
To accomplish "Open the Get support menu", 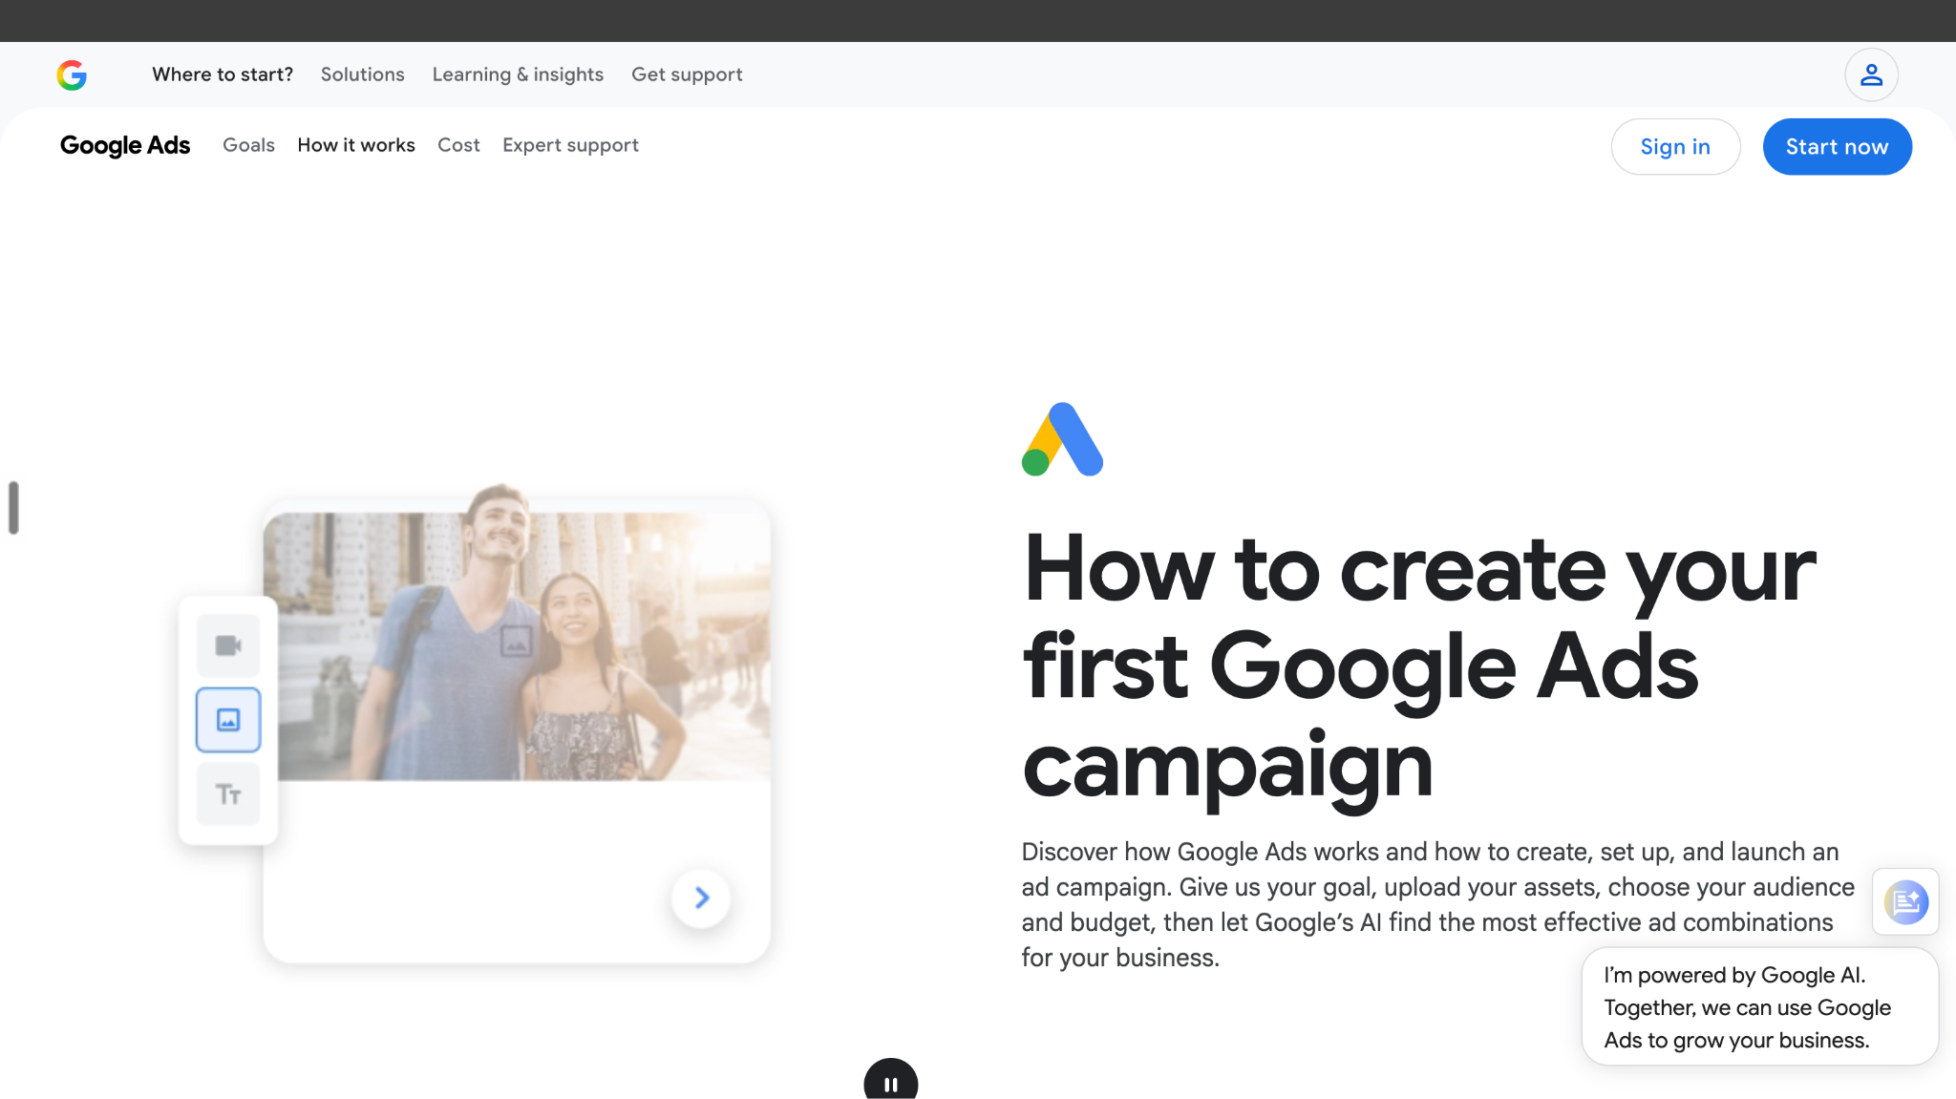I will click(687, 74).
